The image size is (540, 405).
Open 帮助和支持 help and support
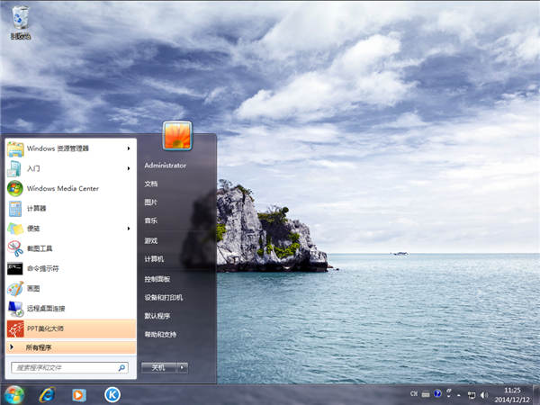160,335
